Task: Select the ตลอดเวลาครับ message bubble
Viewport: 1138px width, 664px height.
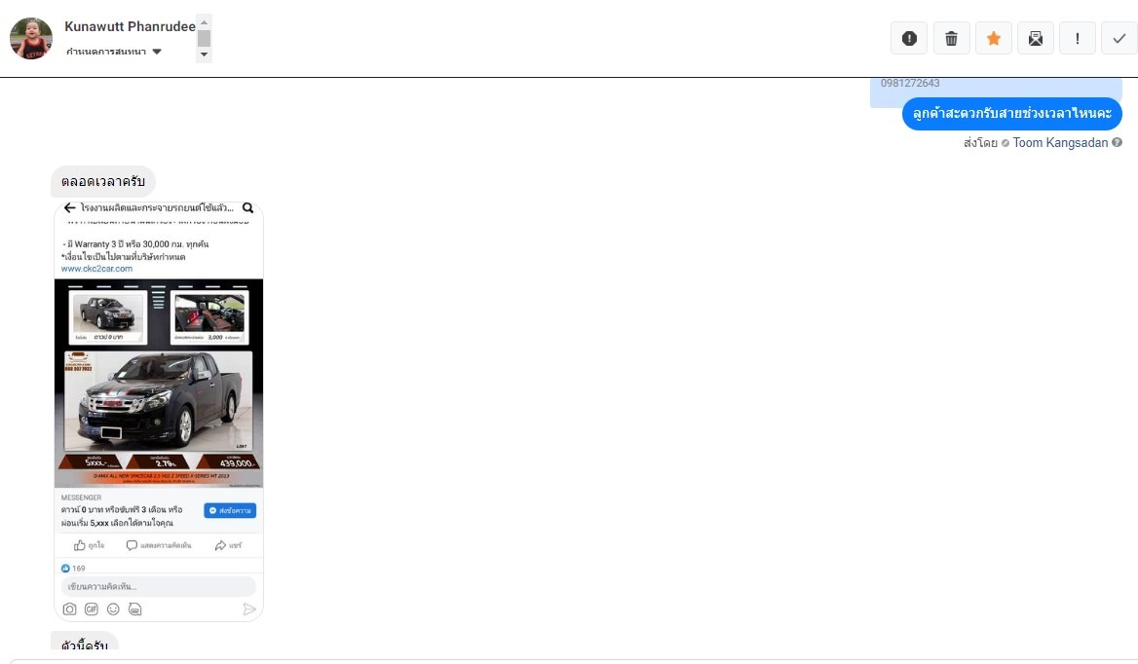Action: 103,181
